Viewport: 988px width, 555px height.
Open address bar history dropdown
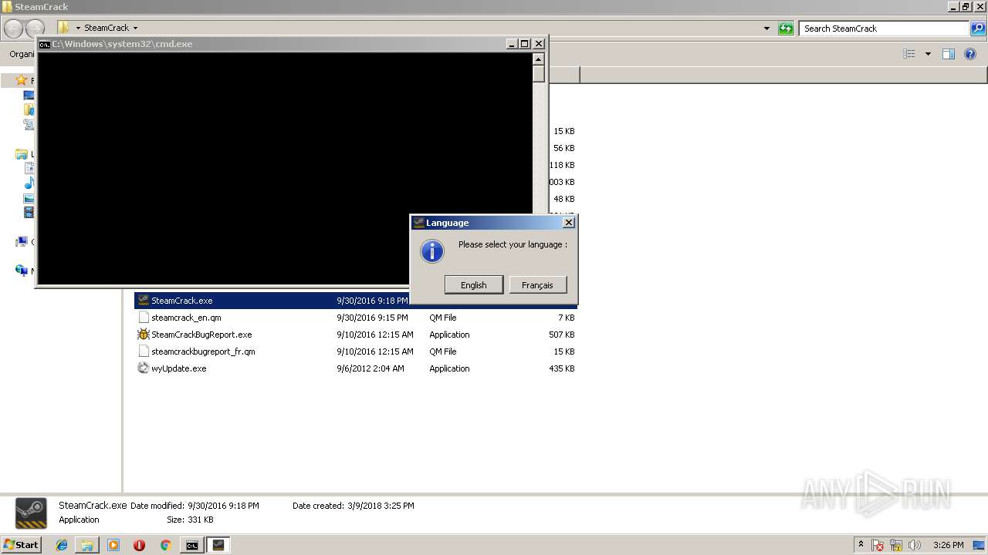tap(766, 29)
